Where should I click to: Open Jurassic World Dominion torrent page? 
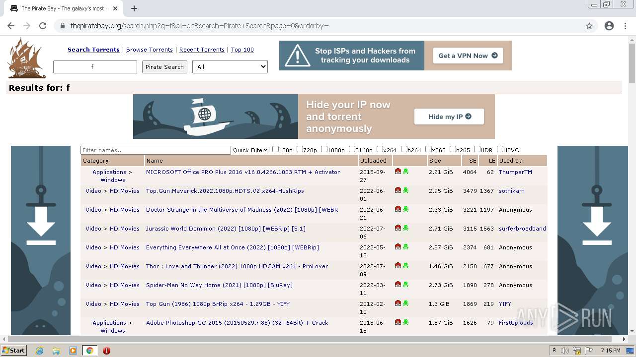pyautogui.click(x=226, y=229)
